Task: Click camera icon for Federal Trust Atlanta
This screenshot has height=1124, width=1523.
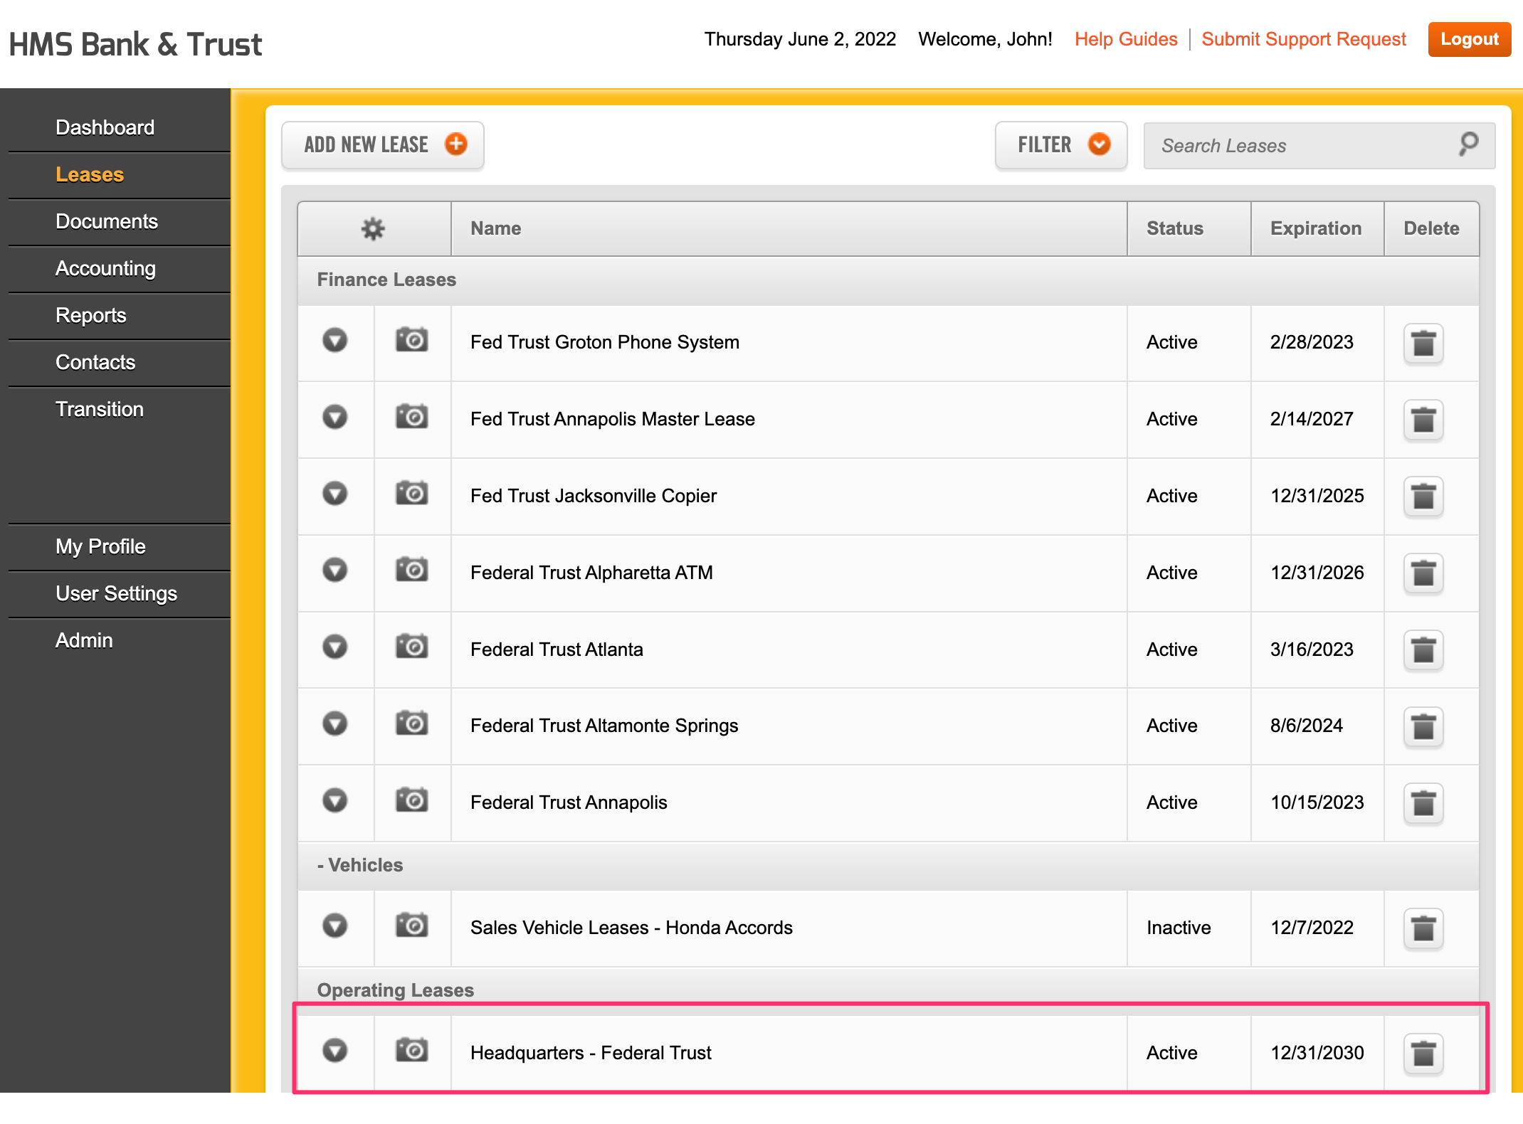Action: 411,647
